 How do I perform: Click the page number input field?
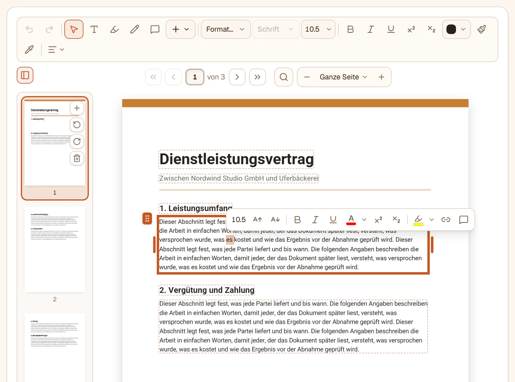tap(195, 77)
